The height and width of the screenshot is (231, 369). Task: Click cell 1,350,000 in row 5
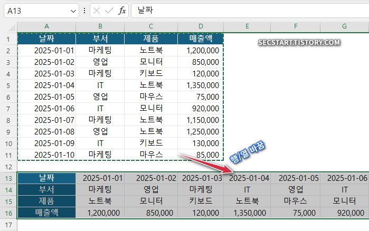(x=201, y=85)
